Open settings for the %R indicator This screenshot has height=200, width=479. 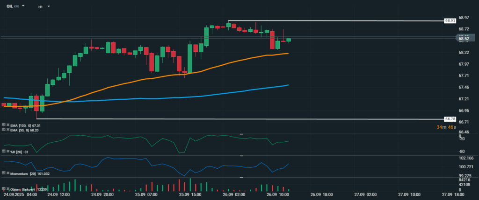3,152
